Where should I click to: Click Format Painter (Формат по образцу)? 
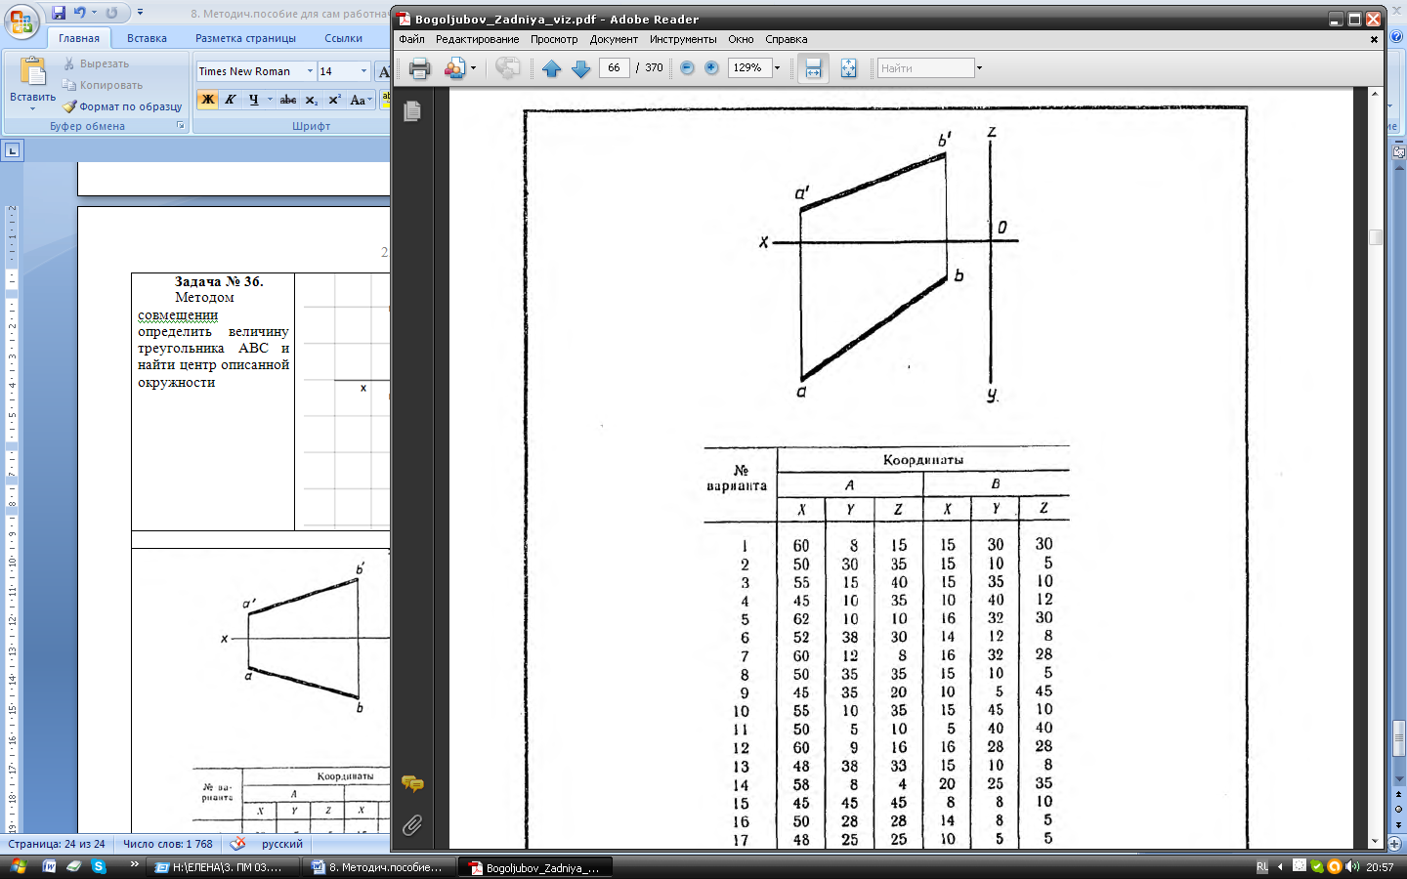[122, 106]
